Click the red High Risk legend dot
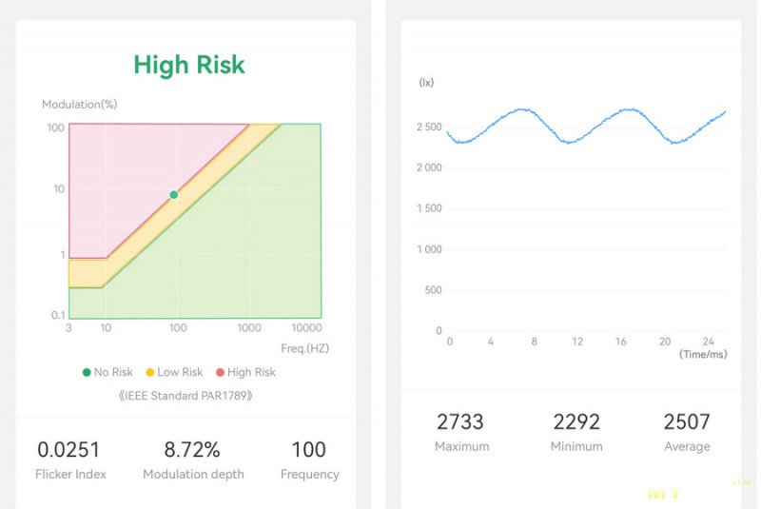Image resolution: width=761 pixels, height=509 pixels. click(x=221, y=372)
